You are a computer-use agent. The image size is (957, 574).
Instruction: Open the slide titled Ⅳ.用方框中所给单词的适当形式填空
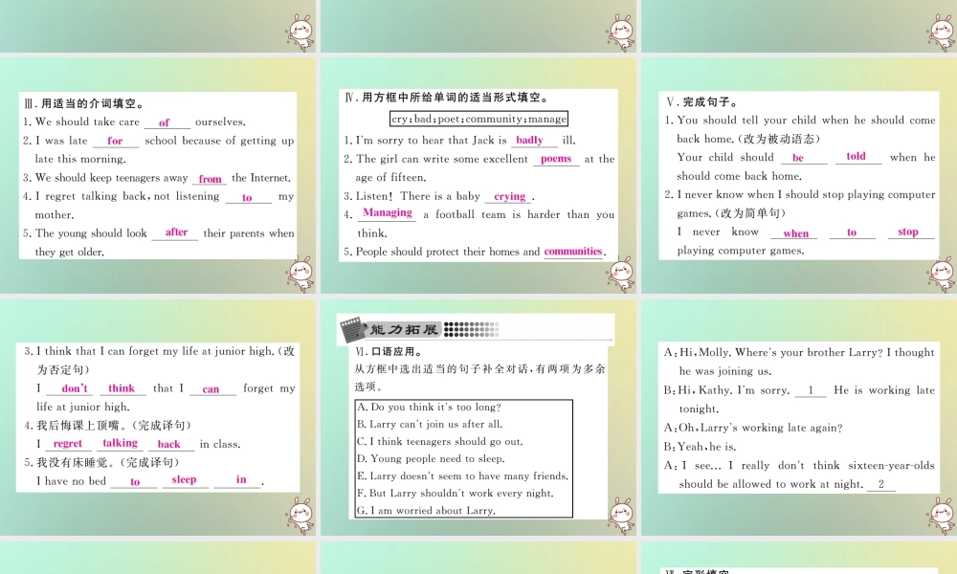pos(478,175)
